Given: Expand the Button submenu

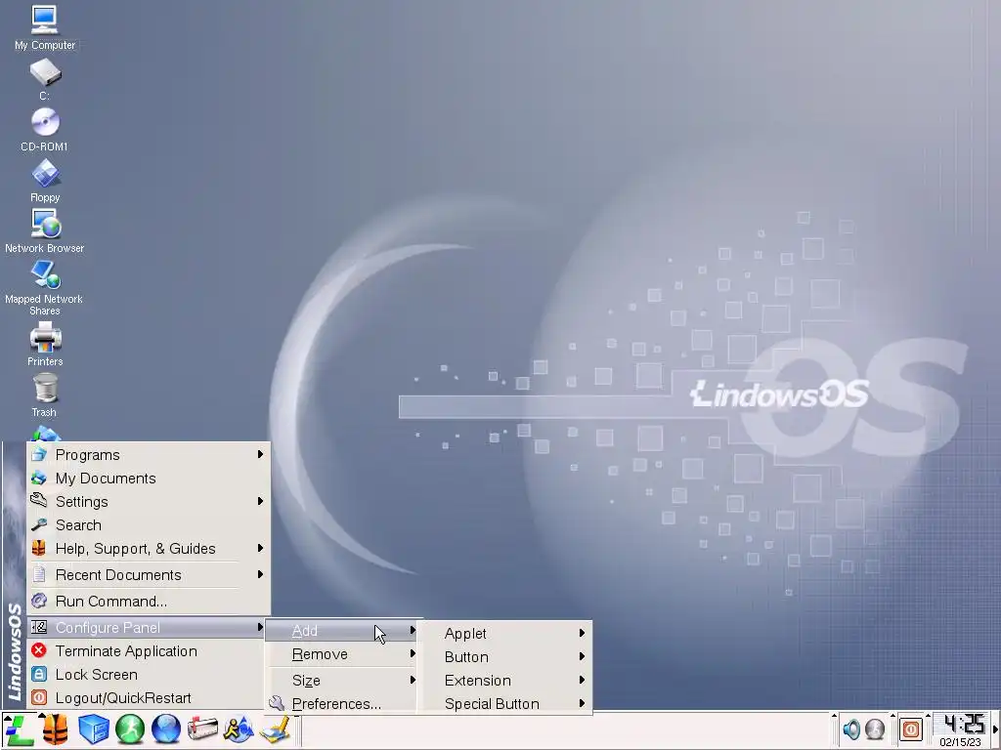Looking at the screenshot, I should (x=505, y=657).
